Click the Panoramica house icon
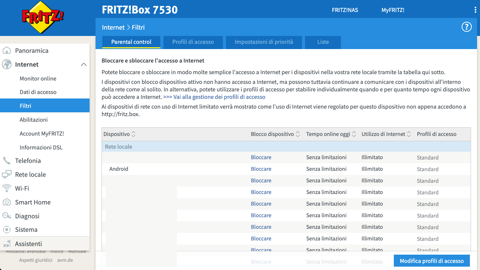Viewport: 480px width, 270px height. point(7,50)
